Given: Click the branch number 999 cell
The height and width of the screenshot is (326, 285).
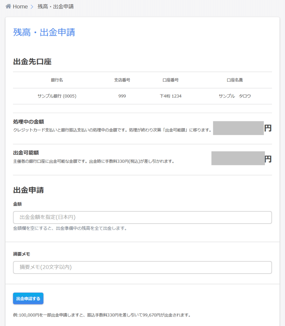Looking at the screenshot, I should (x=122, y=96).
